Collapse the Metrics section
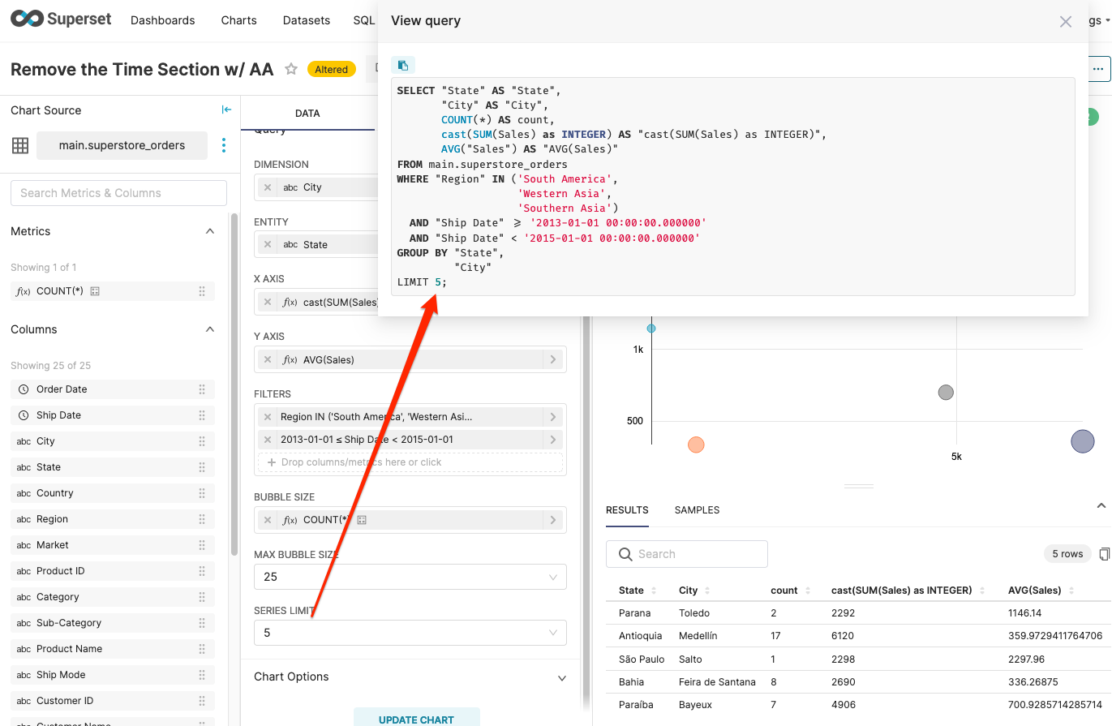 tap(210, 231)
